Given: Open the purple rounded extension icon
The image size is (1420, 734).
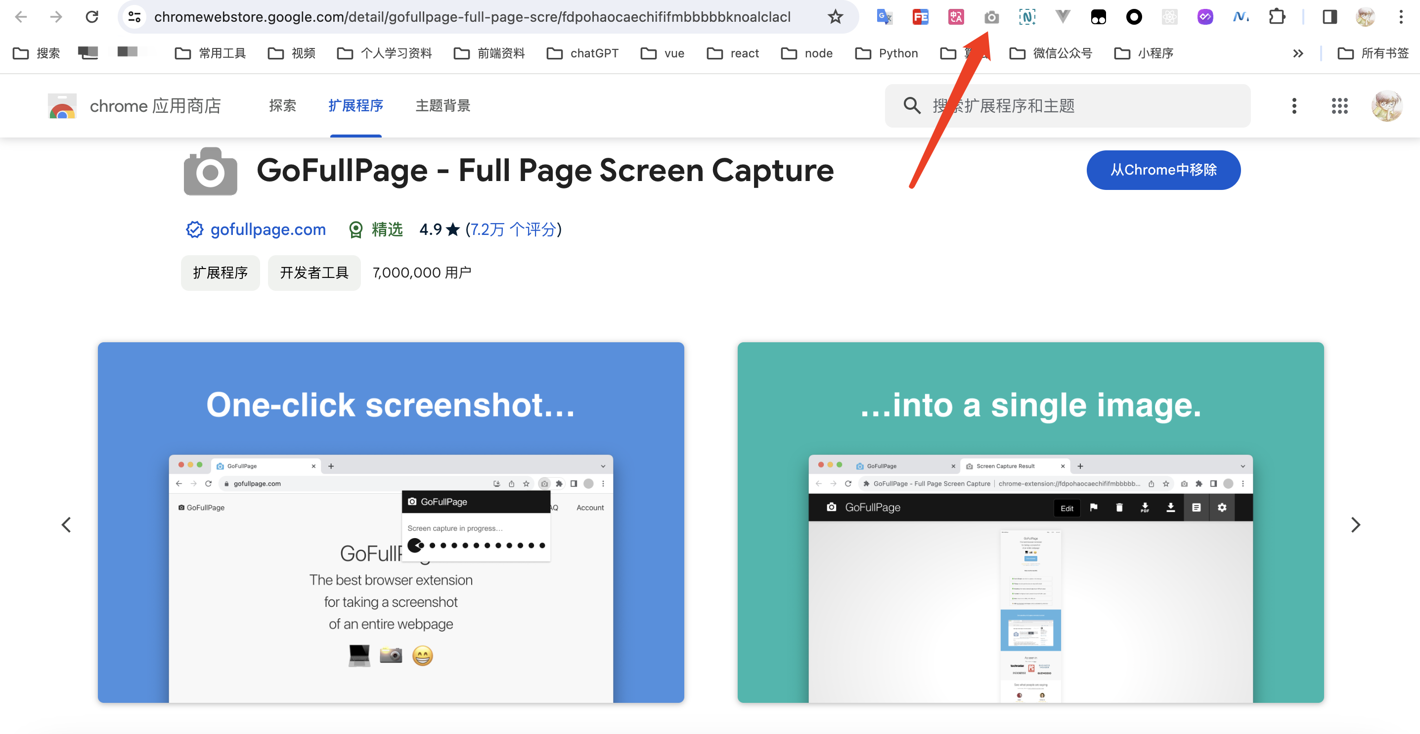Looking at the screenshot, I should pos(1205,17).
